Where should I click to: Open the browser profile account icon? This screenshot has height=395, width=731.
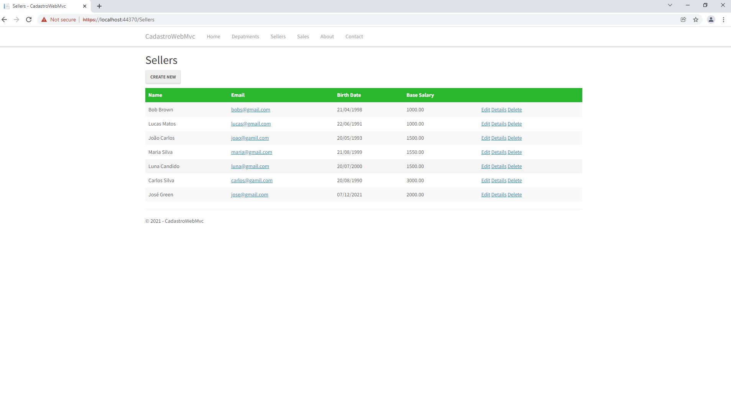click(711, 20)
